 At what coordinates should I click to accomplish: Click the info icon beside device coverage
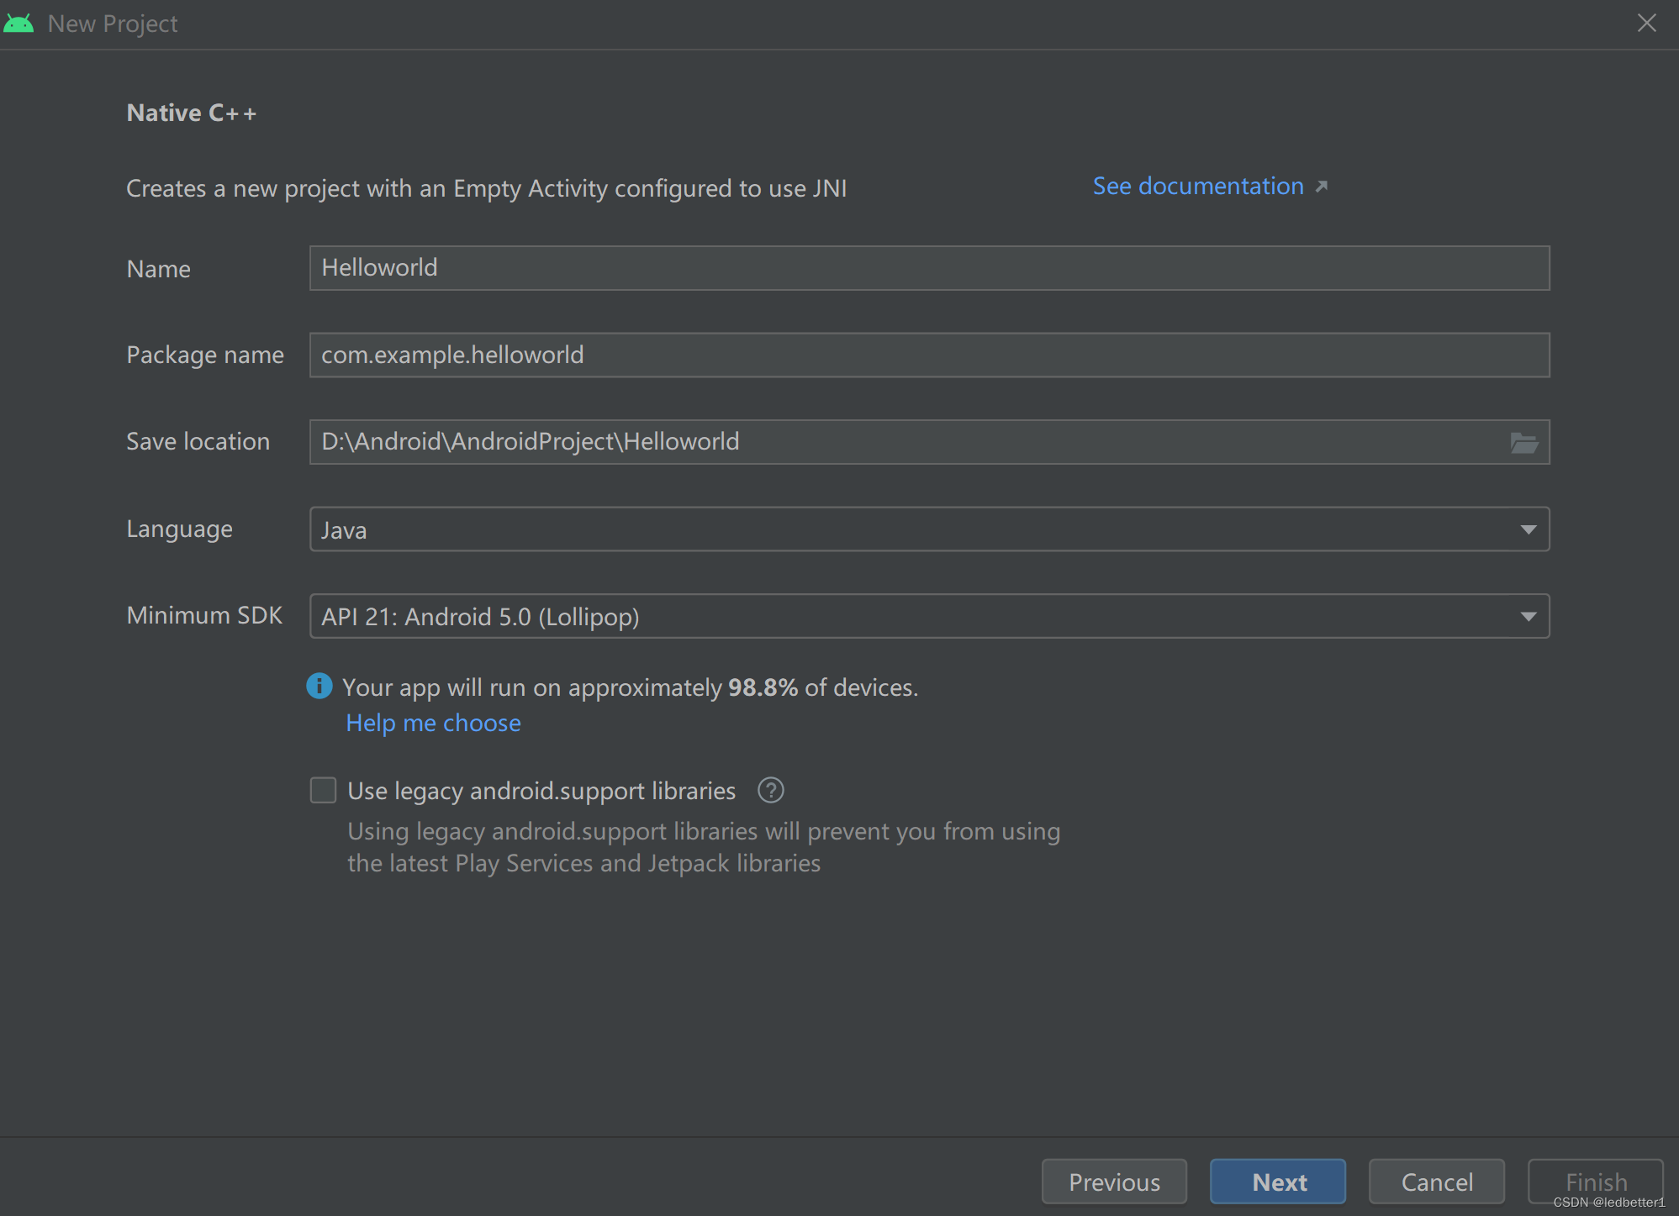(x=319, y=686)
